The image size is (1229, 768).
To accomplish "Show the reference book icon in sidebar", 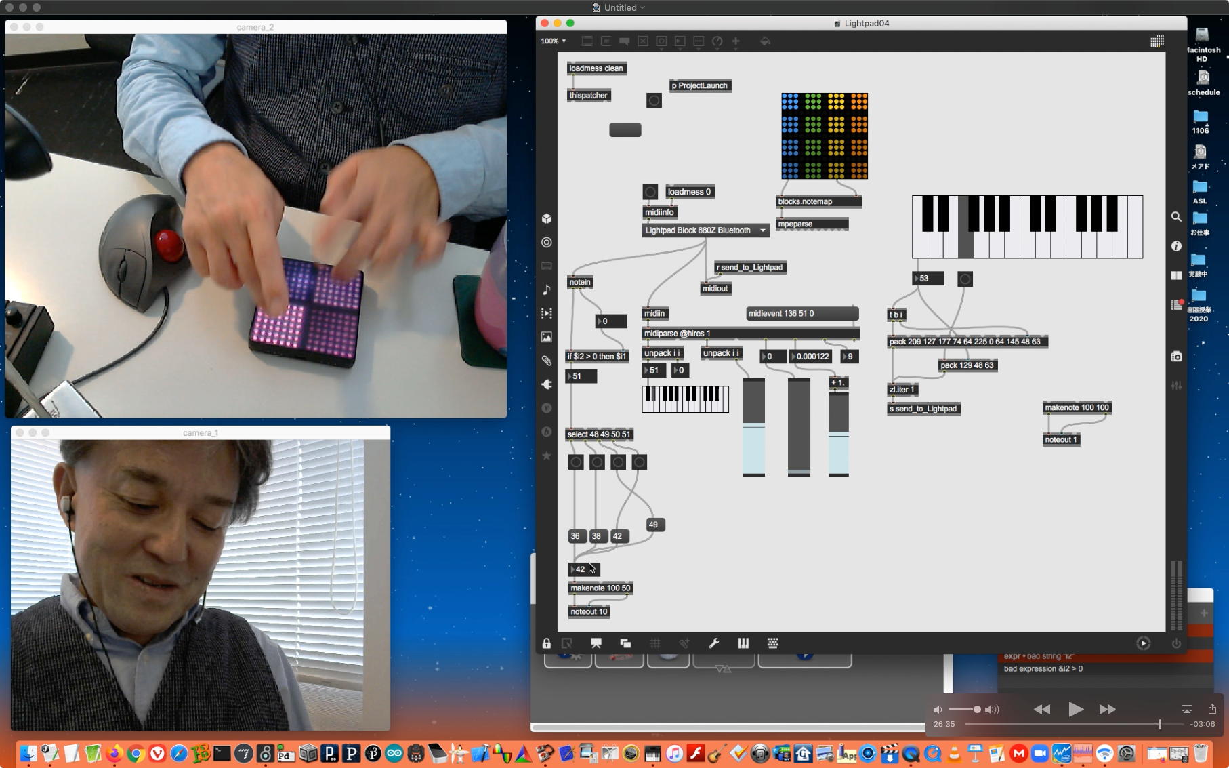I will pos(1177,275).
